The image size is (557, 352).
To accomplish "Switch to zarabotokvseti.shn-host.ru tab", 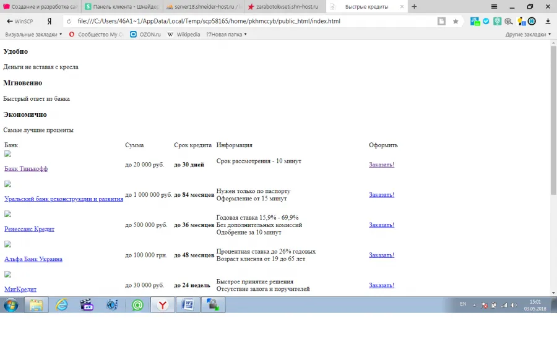I will pos(285,6).
